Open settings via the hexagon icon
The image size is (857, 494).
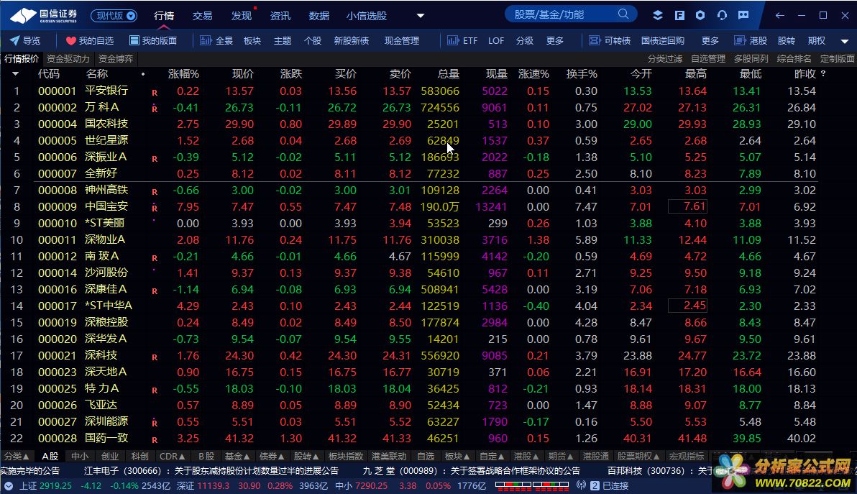tap(700, 15)
